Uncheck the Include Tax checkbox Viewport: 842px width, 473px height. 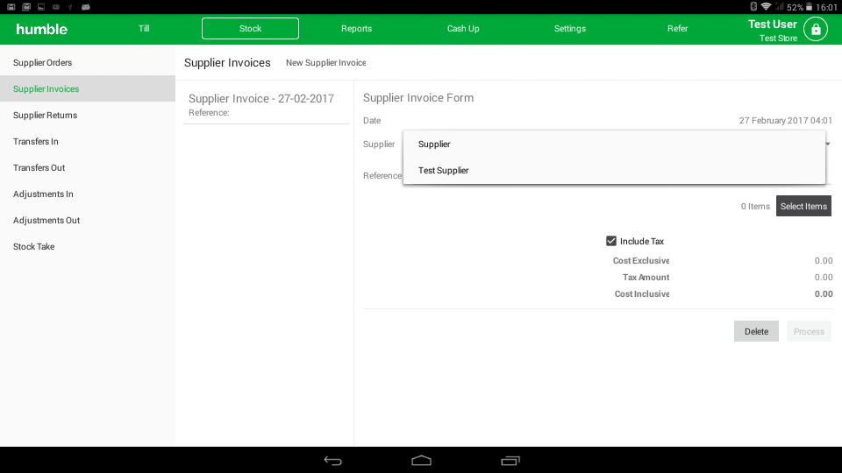coord(611,241)
